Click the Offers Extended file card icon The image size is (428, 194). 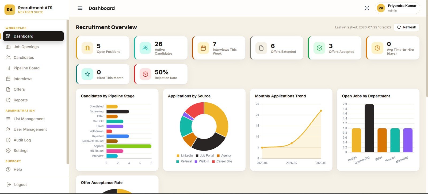coord(261,48)
